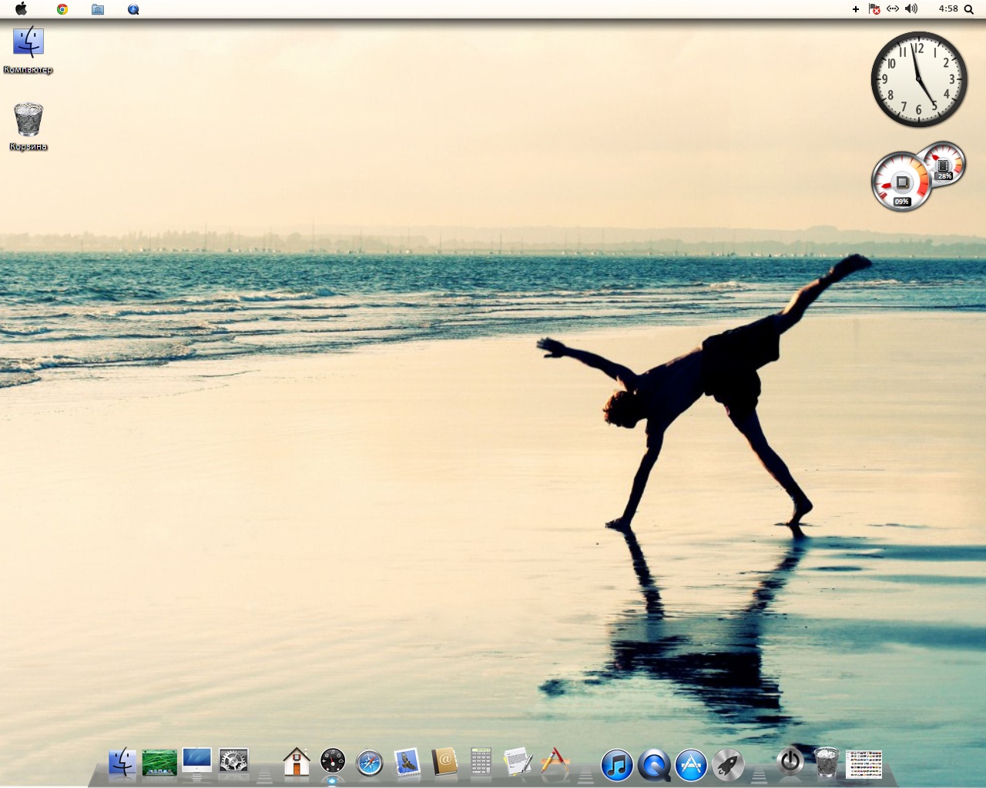
Task: Open the folder shortcut in the top bar
Action: pyautogui.click(x=98, y=9)
